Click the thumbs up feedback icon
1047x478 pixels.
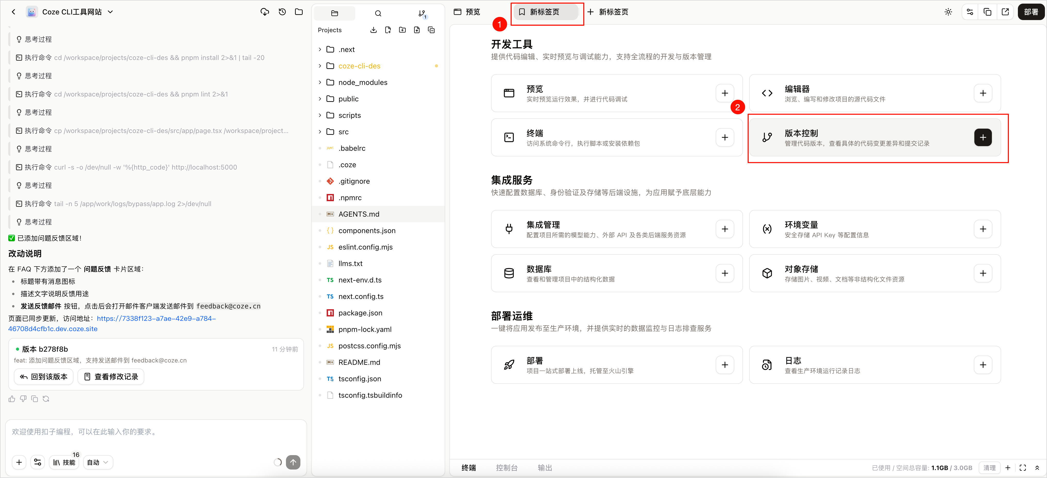coord(12,399)
